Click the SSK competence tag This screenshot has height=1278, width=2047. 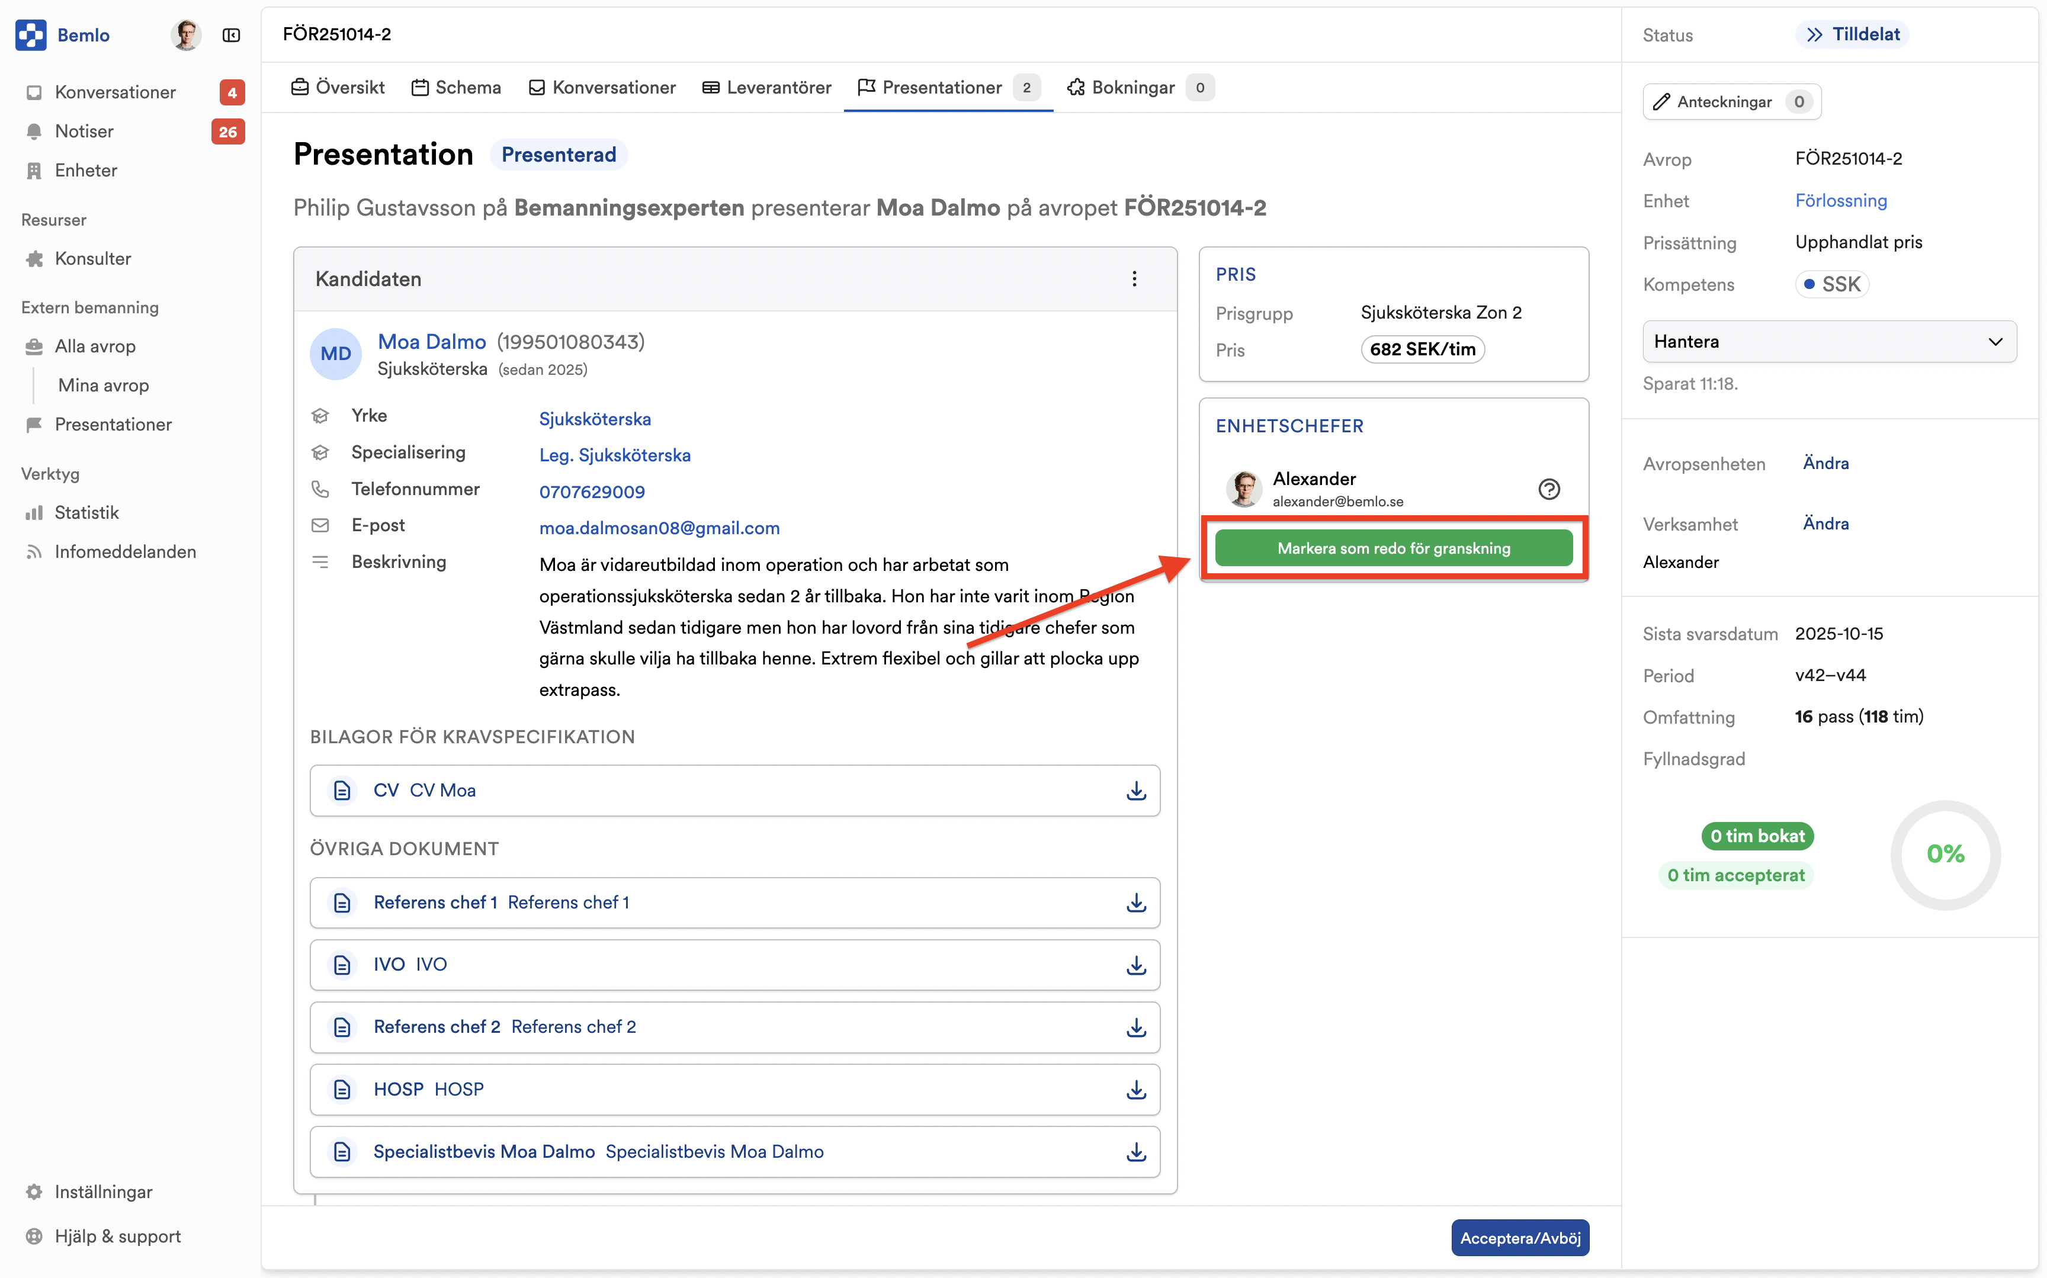tap(1831, 284)
